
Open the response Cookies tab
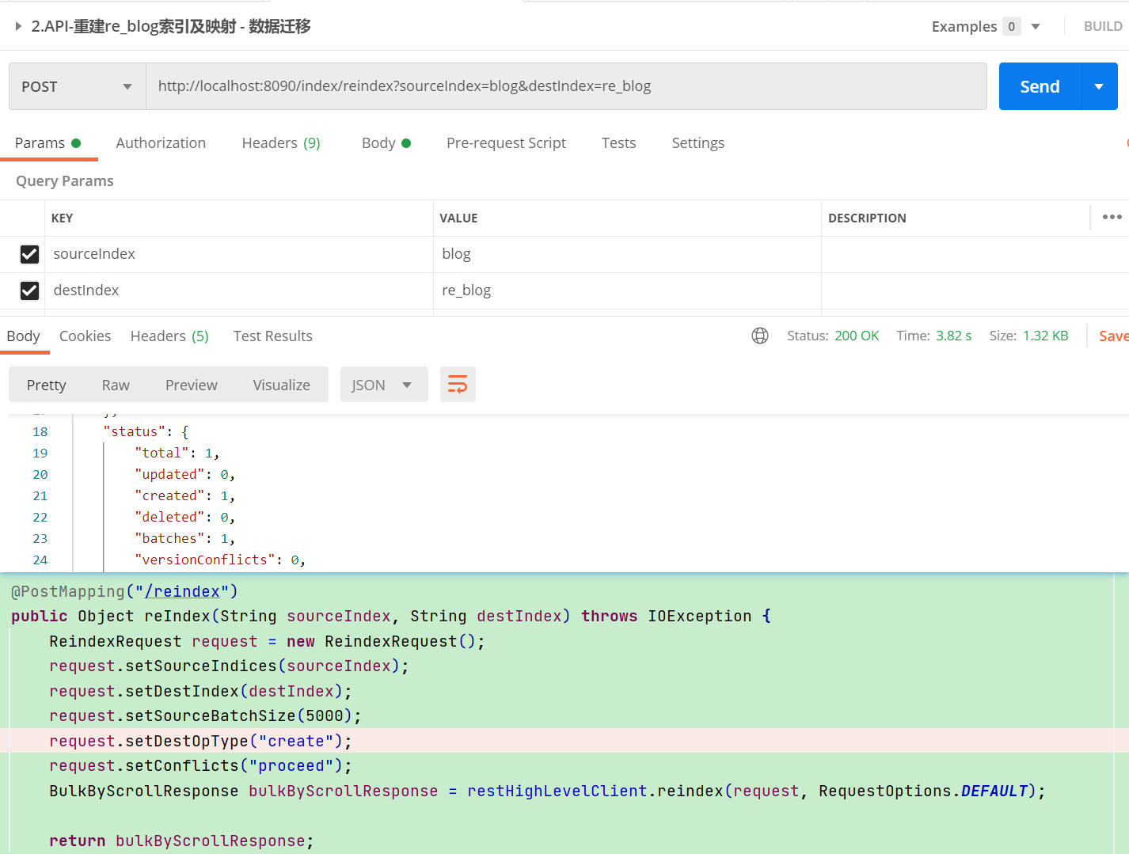85,336
